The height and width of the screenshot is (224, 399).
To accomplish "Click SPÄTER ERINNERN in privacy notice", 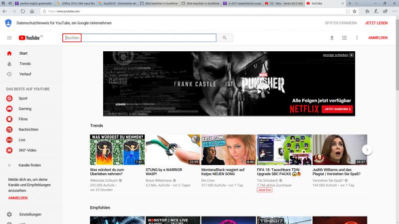I will pyautogui.click(x=341, y=23).
